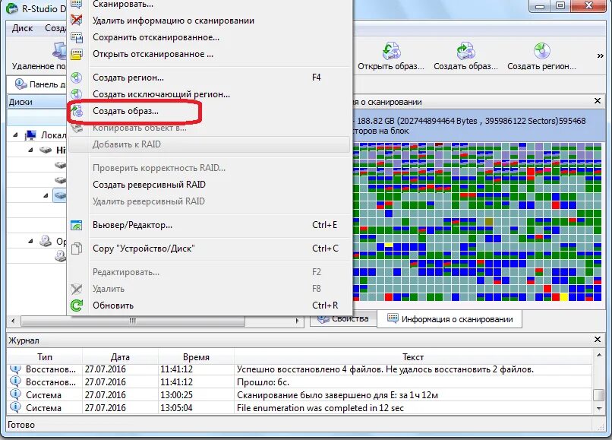Select the local computer icon in the tree
Image resolution: width=612 pixels, height=440 pixels.
click(30, 135)
